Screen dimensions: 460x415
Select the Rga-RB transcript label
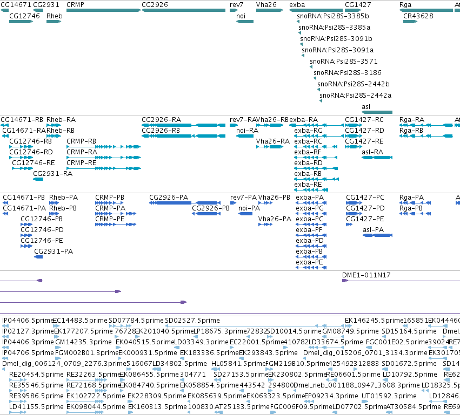point(411,131)
